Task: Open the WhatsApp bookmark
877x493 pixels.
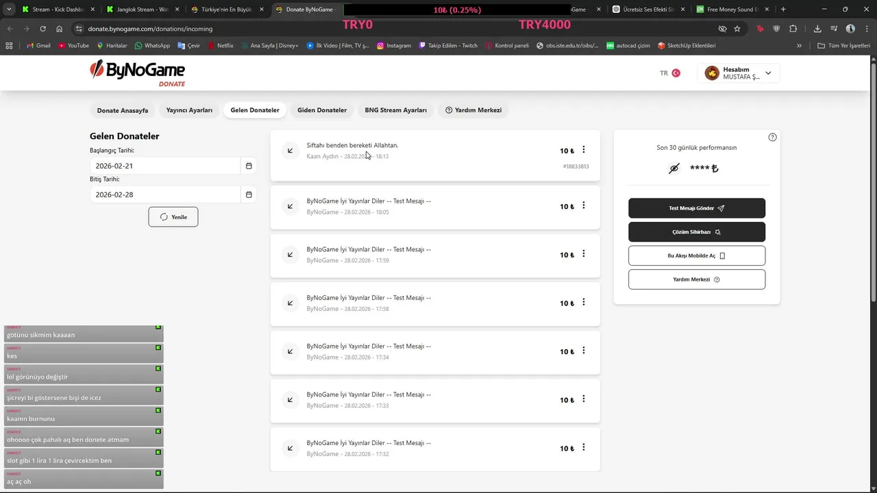Action: [152, 45]
